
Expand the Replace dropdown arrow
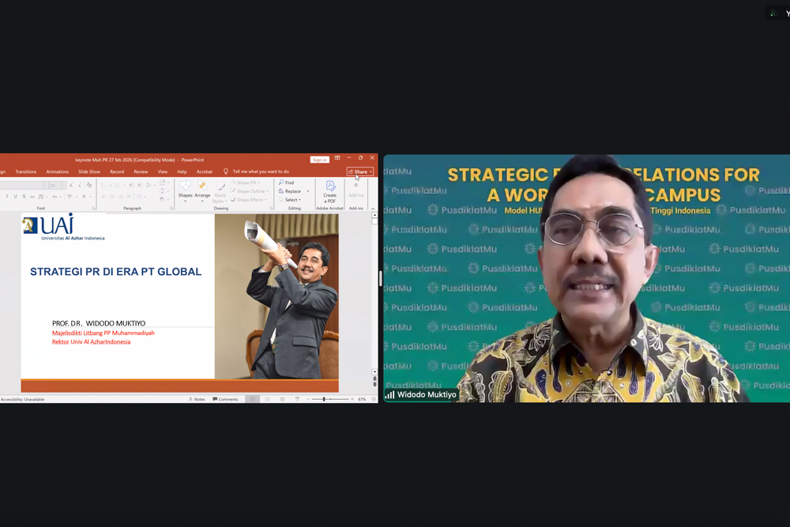[x=308, y=191]
